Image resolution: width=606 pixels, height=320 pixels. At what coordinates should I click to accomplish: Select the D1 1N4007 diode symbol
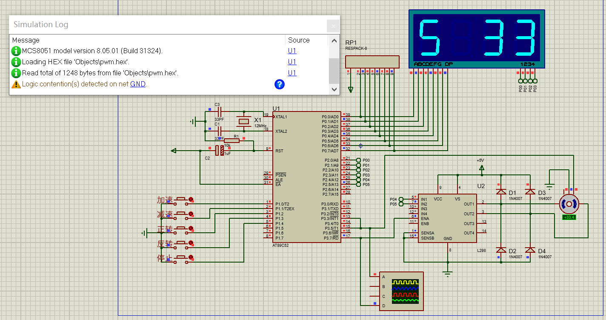point(501,192)
